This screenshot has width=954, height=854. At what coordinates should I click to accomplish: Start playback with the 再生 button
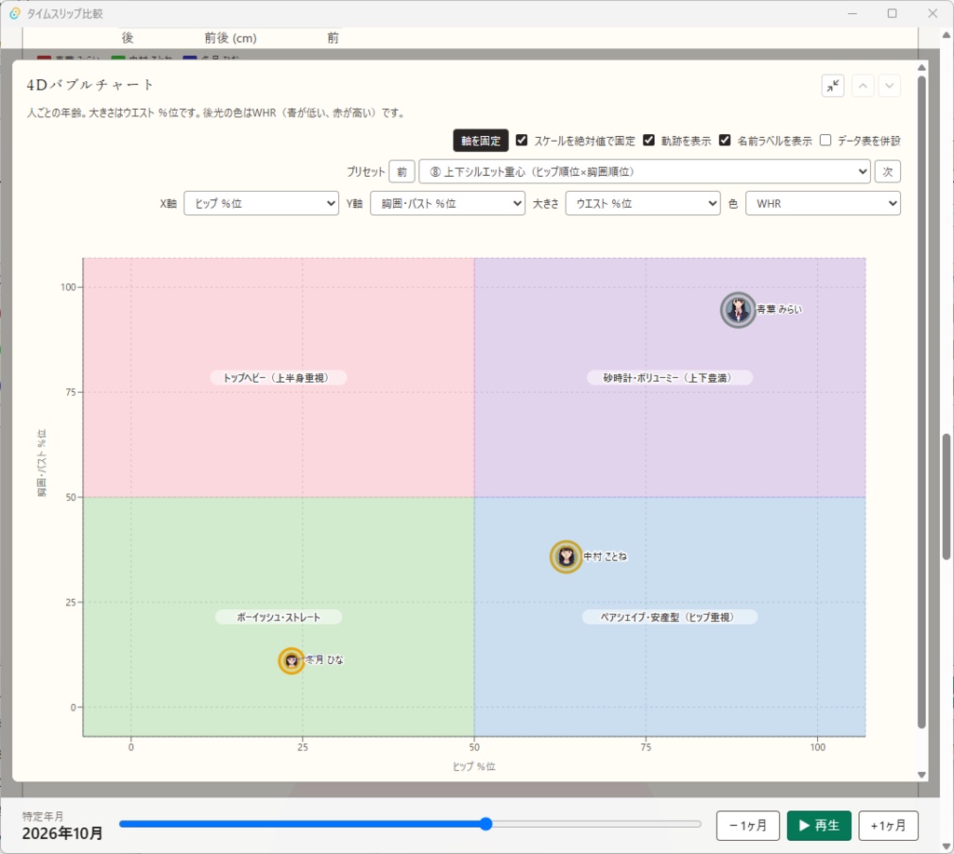pyautogui.click(x=819, y=825)
